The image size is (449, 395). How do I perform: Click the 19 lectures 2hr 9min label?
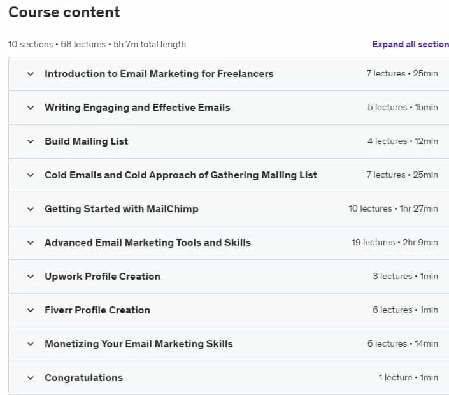(x=395, y=242)
